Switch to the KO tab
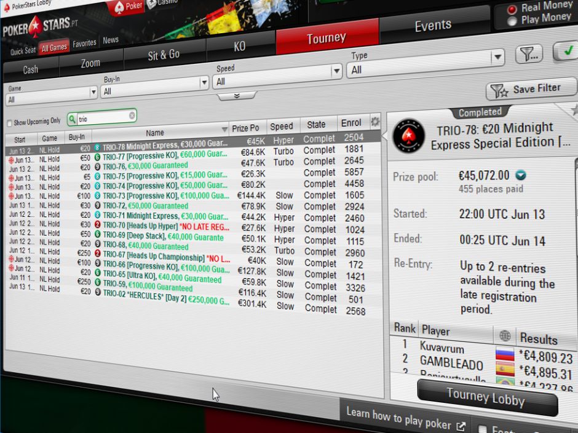Viewport: 578px width, 433px height. pyautogui.click(x=240, y=46)
